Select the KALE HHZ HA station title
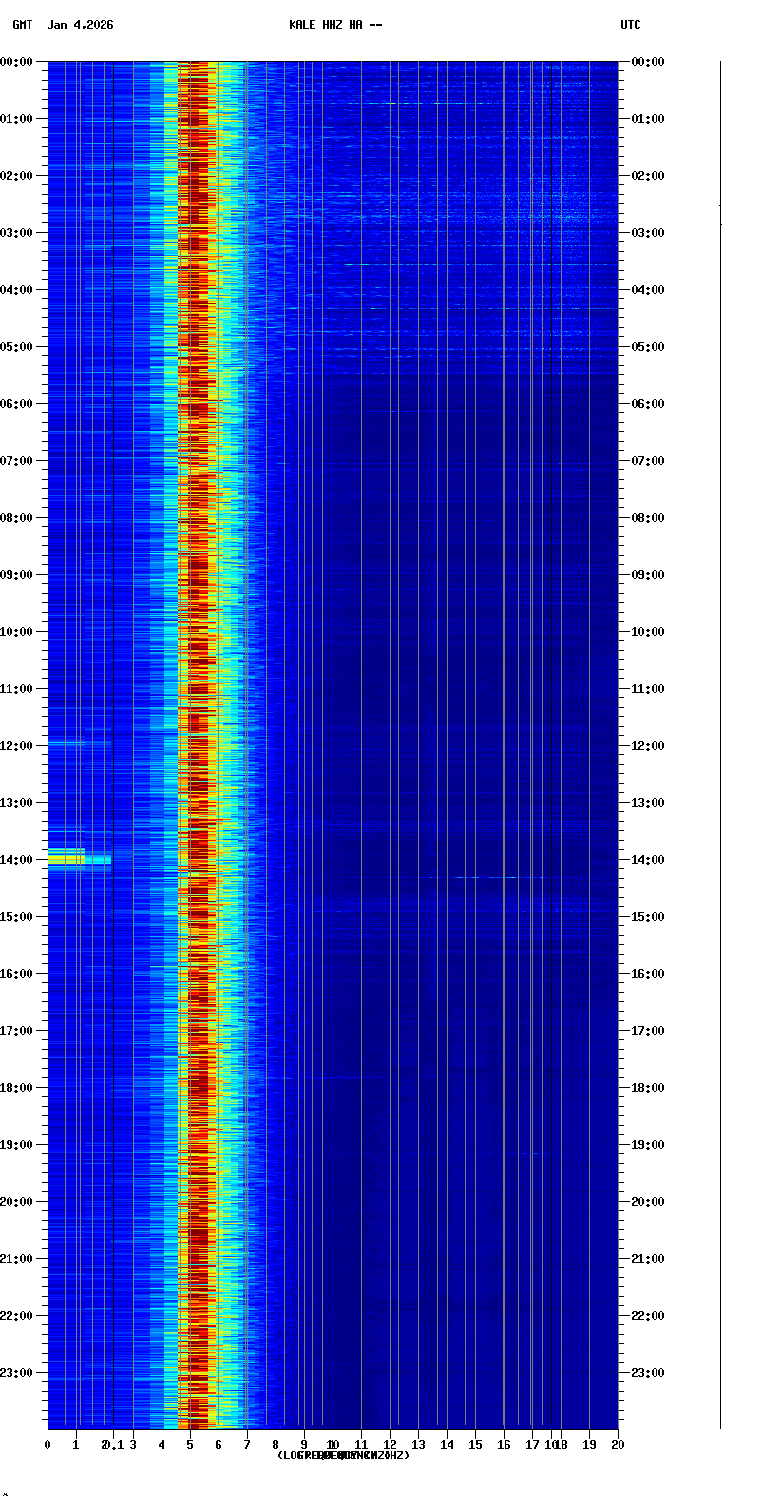Image resolution: width=762 pixels, height=1505 pixels. pos(335,25)
